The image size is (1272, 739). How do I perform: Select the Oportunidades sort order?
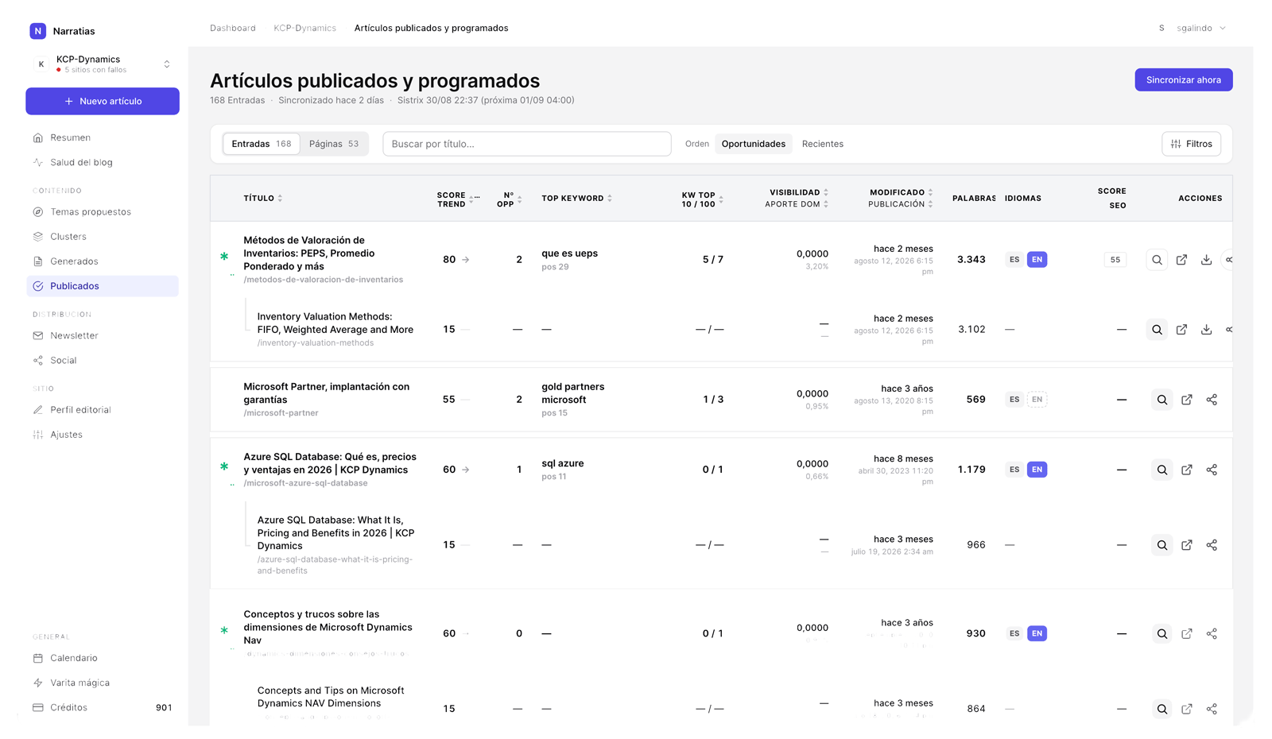click(x=753, y=144)
